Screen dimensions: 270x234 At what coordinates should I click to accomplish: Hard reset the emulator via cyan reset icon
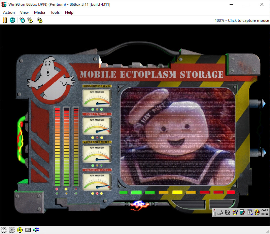click(x=12, y=20)
